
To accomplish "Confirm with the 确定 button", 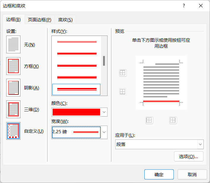I will pos(159,174).
